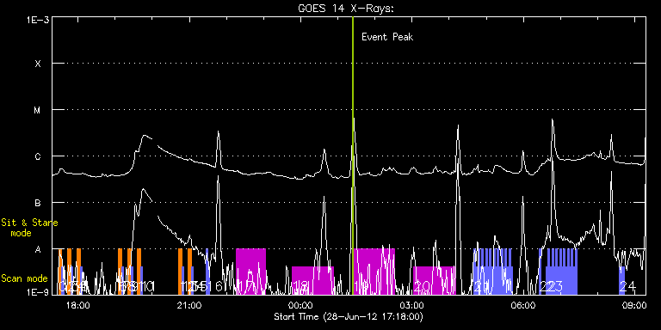Select the small blue block numbered 24

(x=622, y=280)
